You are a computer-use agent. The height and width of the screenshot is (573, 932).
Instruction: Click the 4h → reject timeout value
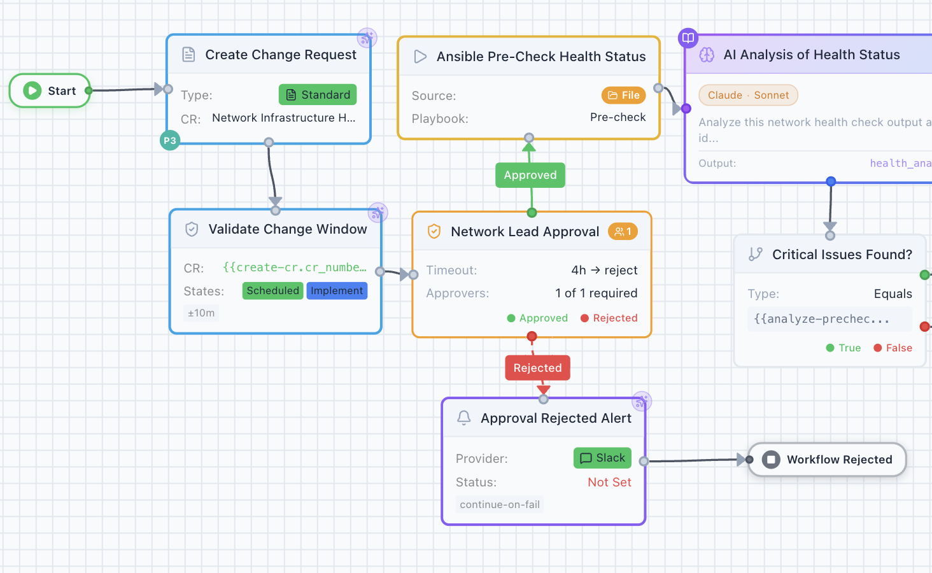pyautogui.click(x=604, y=270)
